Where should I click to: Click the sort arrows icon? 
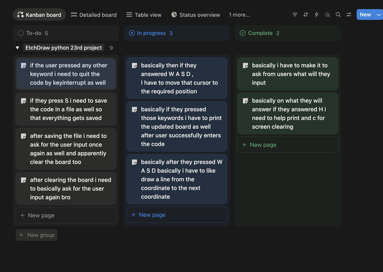(306, 15)
